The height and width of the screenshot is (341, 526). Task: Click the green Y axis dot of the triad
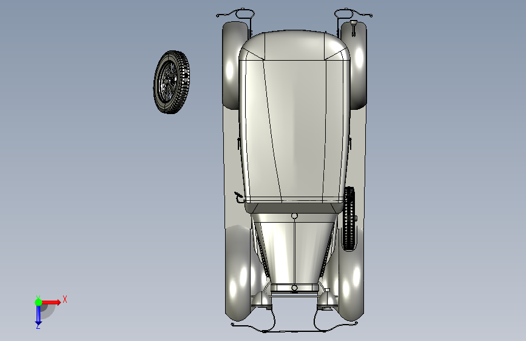coord(38,302)
